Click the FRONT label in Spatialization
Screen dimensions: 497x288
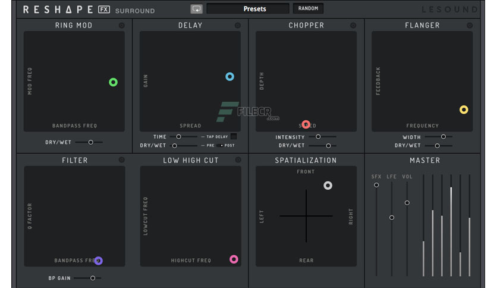306,171
